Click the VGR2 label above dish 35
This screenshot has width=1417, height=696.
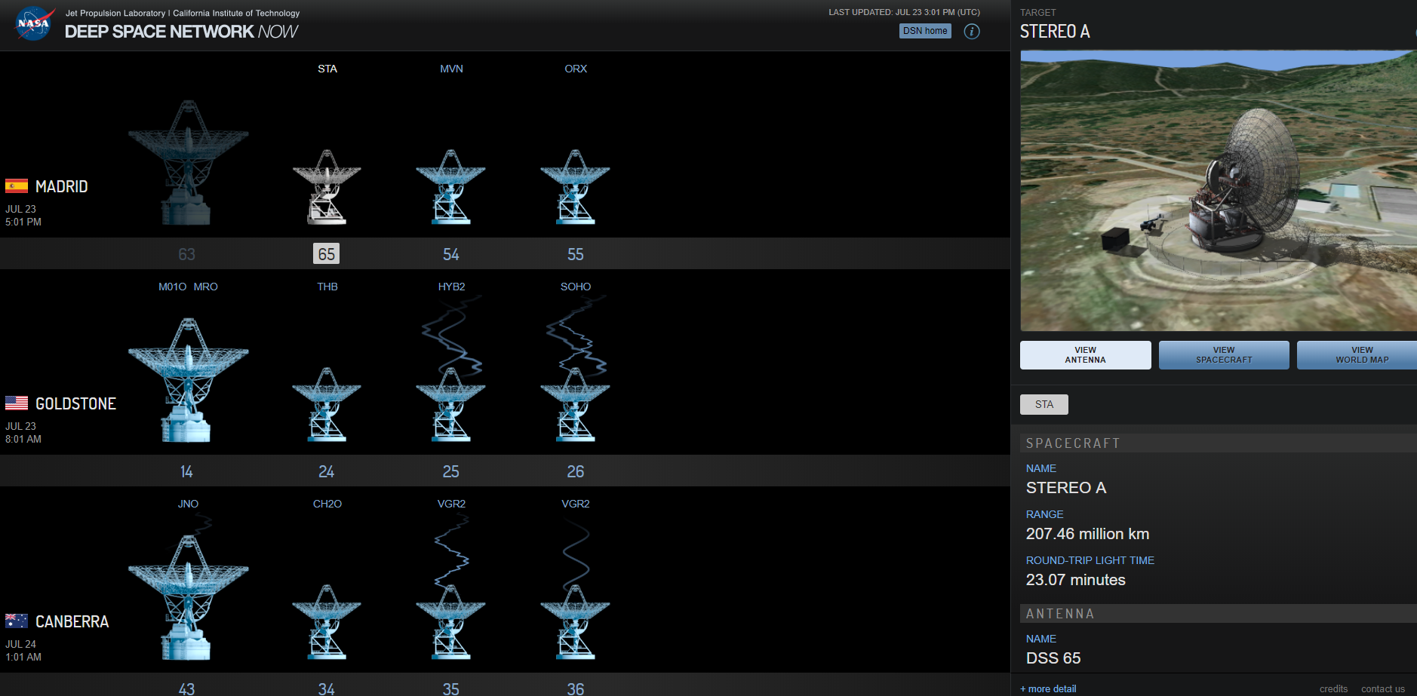click(x=451, y=504)
